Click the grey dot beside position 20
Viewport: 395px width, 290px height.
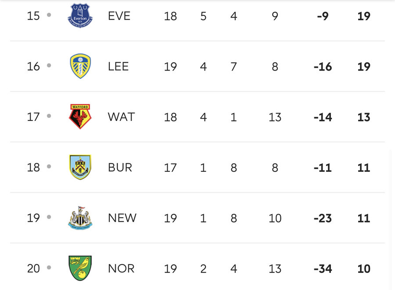[49, 267]
